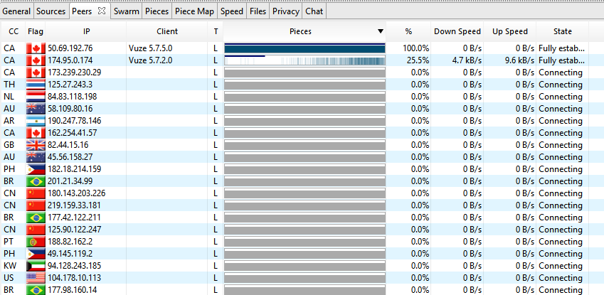604x295 pixels.
Task: Go to the Privacy tab
Action: tap(285, 11)
